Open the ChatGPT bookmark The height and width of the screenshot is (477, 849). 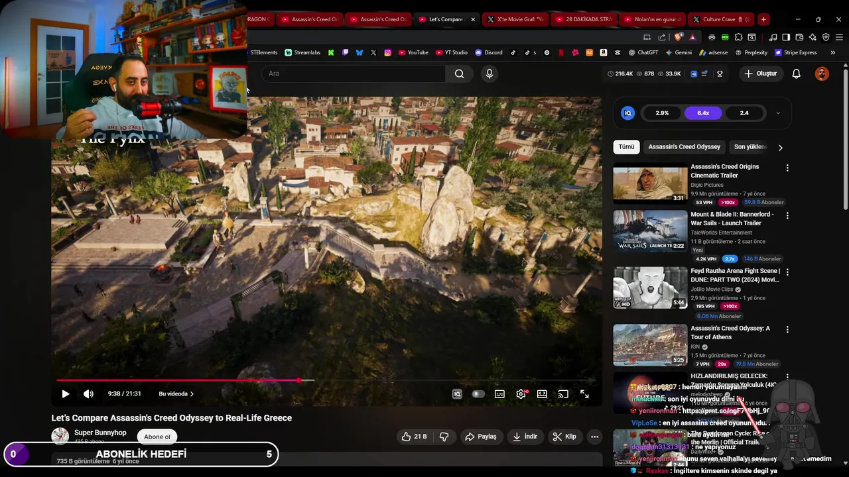pos(643,52)
